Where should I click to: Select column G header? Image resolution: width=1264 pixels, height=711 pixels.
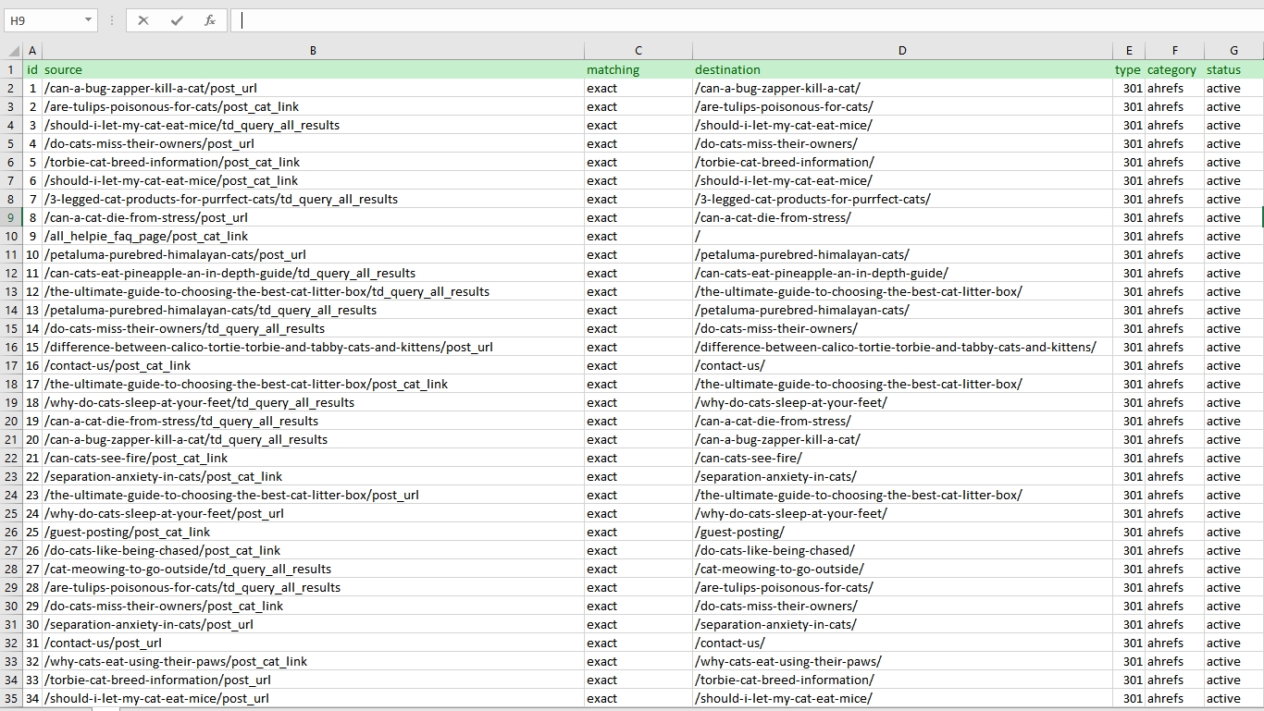tap(1233, 51)
